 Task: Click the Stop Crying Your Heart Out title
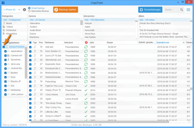54,108
